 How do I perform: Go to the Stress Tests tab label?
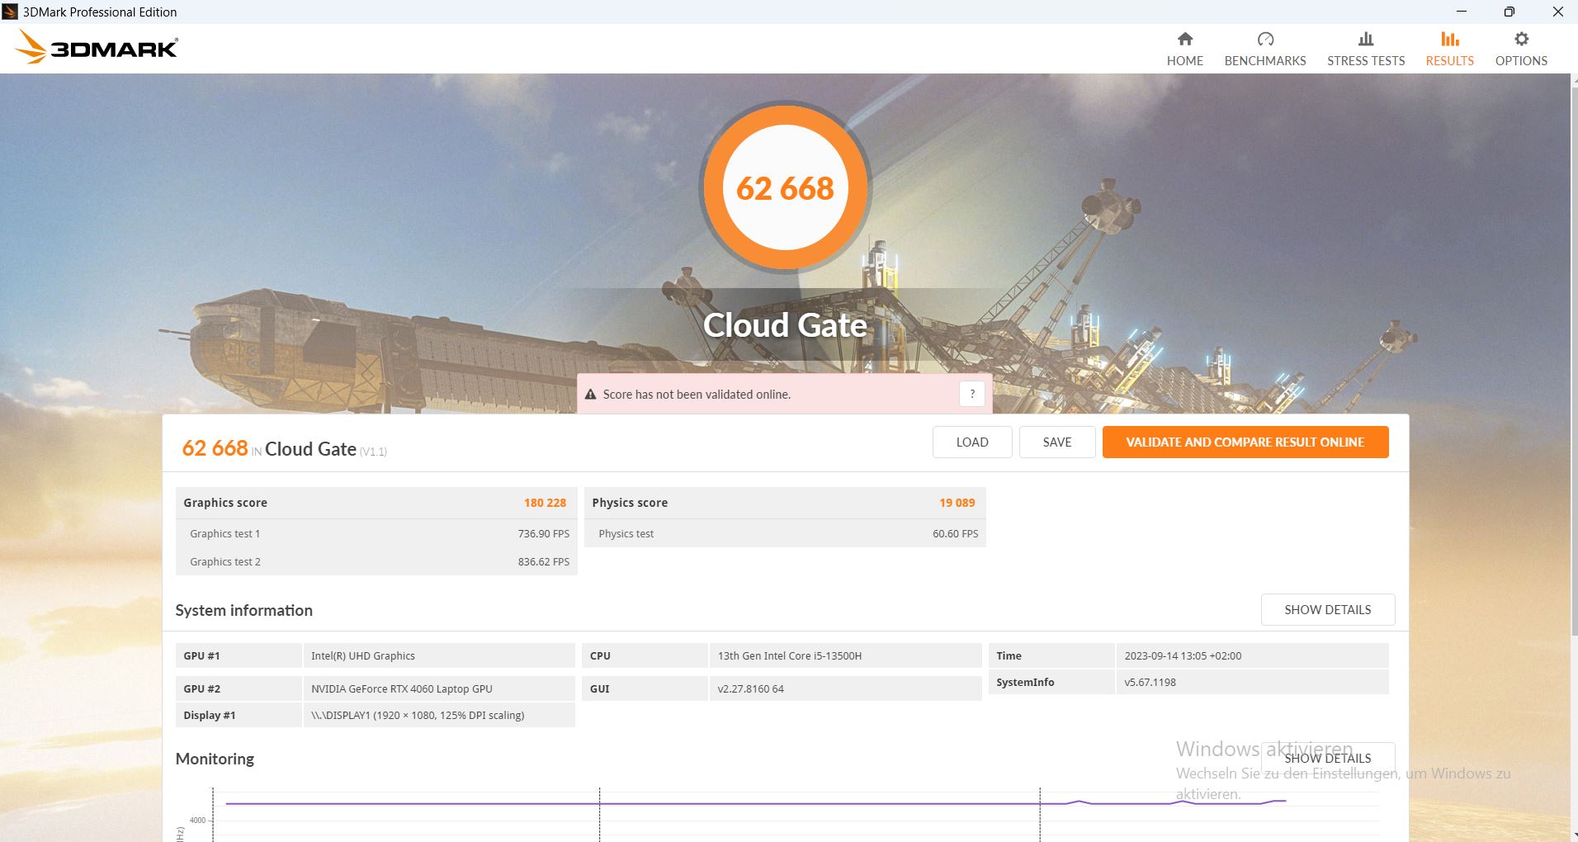(1365, 61)
